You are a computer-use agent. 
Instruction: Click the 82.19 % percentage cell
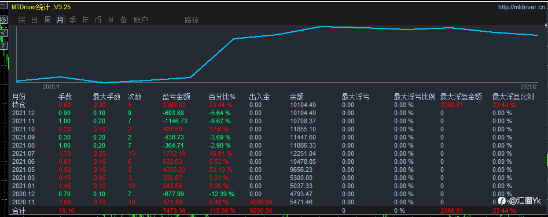coord(220,170)
